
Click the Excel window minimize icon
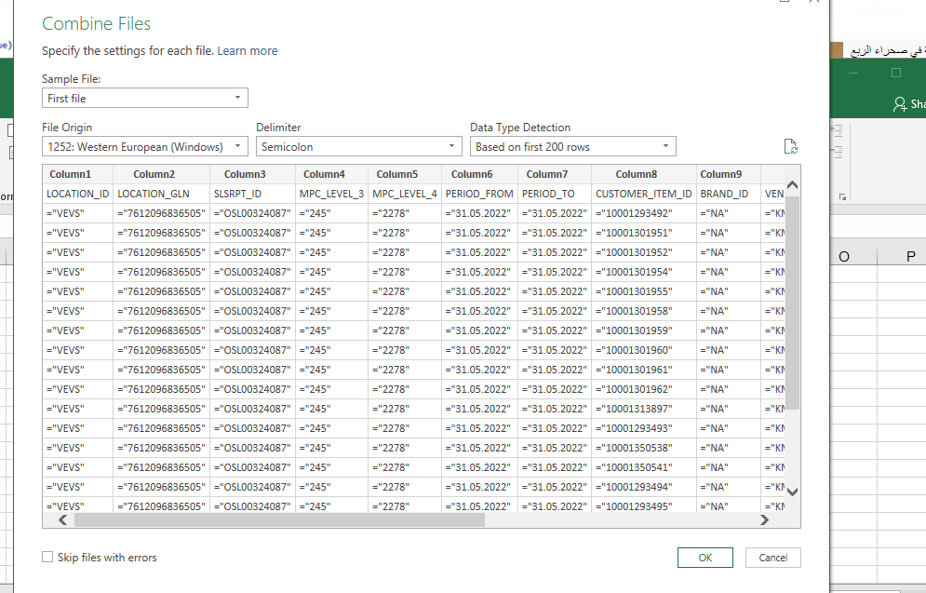coord(853,73)
